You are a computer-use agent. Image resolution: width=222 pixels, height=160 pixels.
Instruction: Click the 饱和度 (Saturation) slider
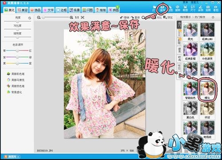pos(18,37)
